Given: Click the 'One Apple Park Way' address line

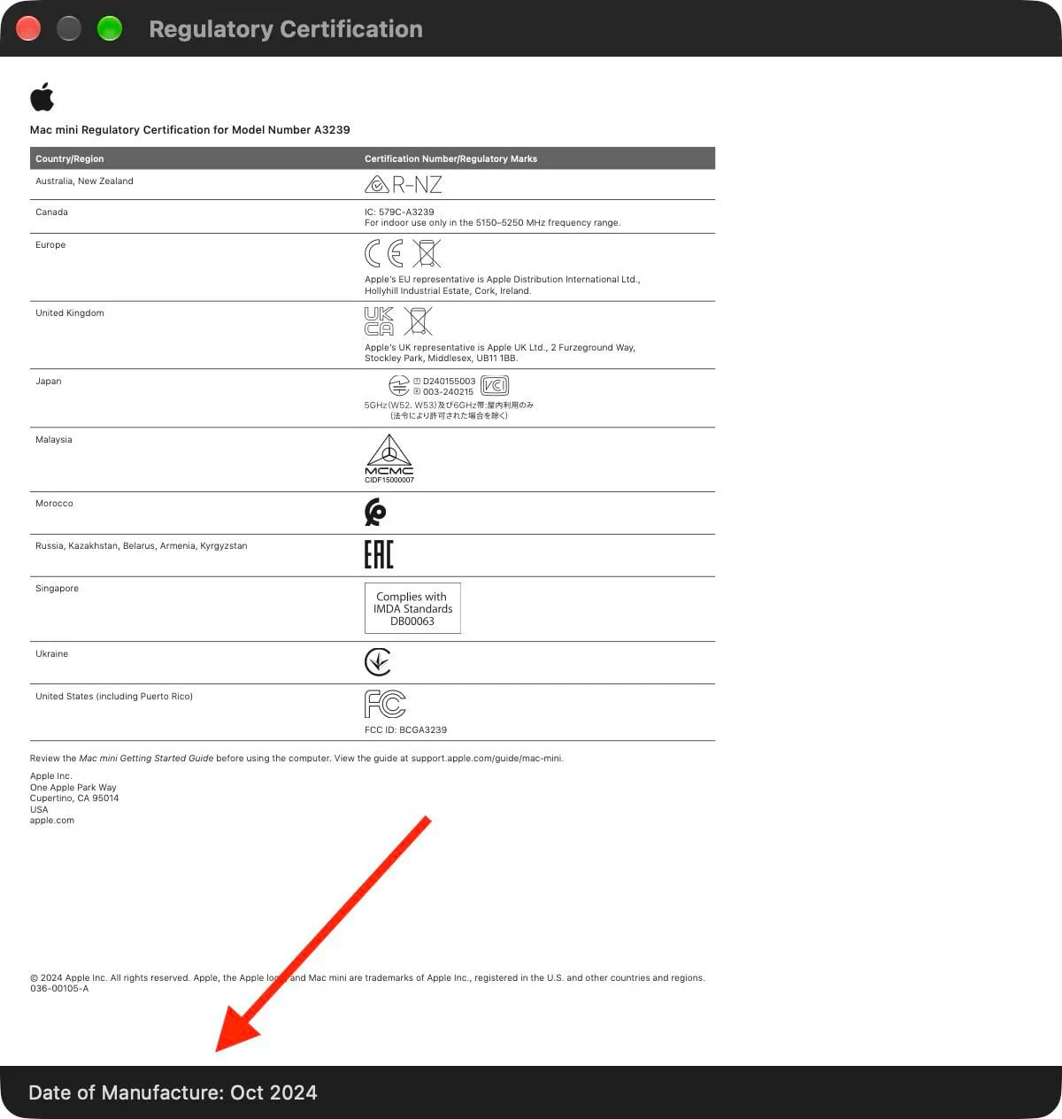Looking at the screenshot, I should 73,788.
